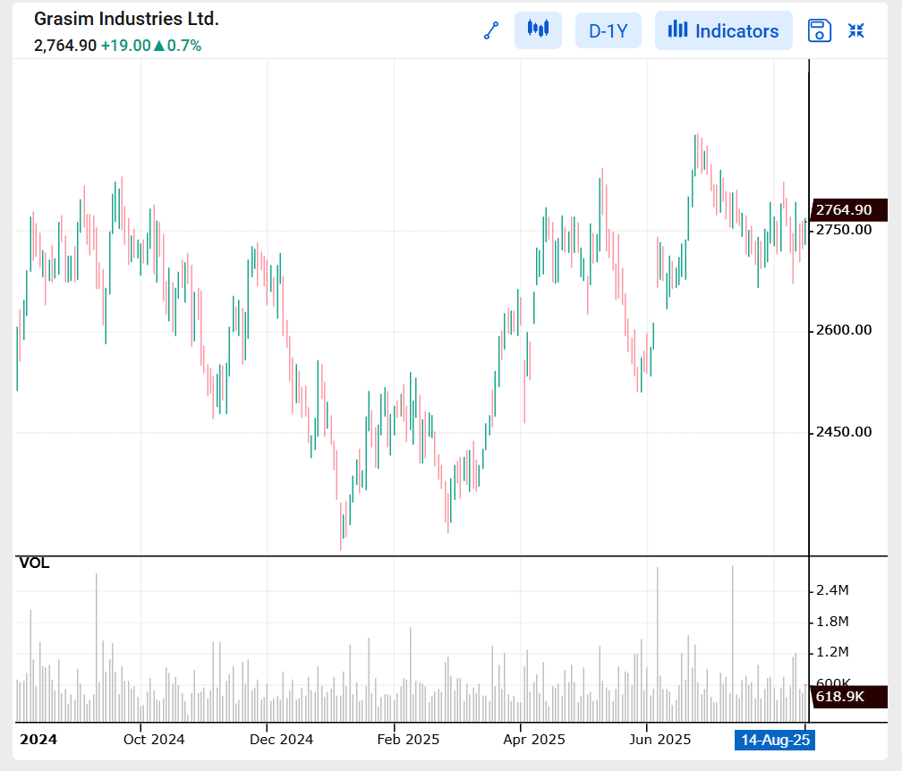Click the 2024 date axis label
This screenshot has width=902, height=771.
[38, 740]
